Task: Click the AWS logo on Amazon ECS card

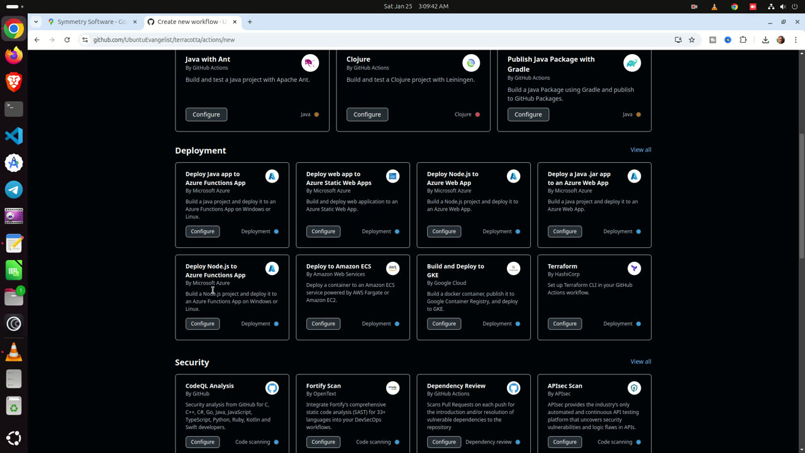Action: point(392,269)
